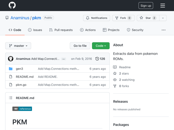Expand the master branch dropdown
The height and width of the screenshot is (130, 174).
pyautogui.click(x=18, y=46)
